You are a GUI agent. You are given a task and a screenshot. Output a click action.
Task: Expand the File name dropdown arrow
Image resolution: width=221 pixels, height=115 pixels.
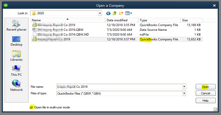[x=184, y=87]
